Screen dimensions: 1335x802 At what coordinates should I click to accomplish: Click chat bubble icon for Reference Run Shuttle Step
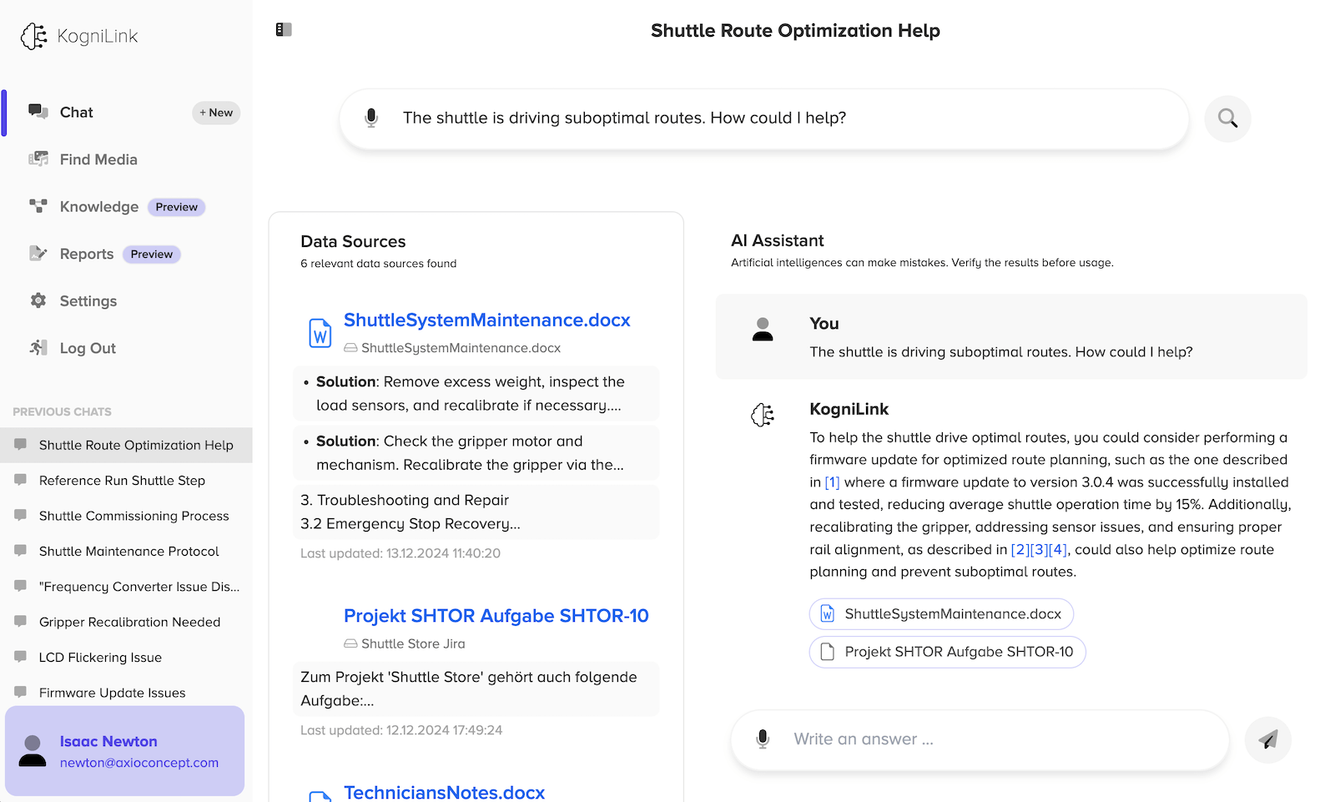21,480
